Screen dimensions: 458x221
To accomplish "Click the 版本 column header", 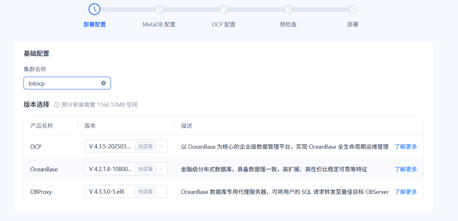I will pos(90,126).
